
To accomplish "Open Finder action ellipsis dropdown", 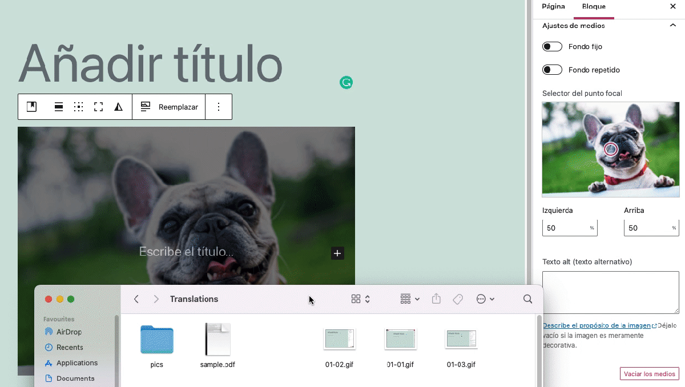I will click(485, 299).
